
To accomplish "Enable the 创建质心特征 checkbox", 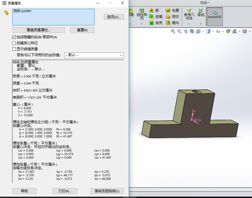I will click(14, 43).
